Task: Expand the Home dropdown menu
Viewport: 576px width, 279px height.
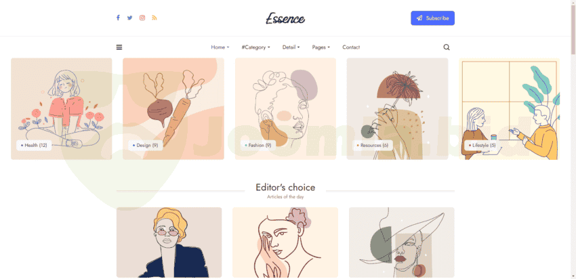Action: (x=220, y=47)
